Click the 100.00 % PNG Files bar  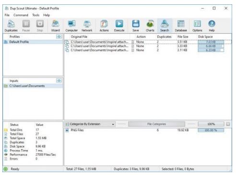(x=211, y=130)
